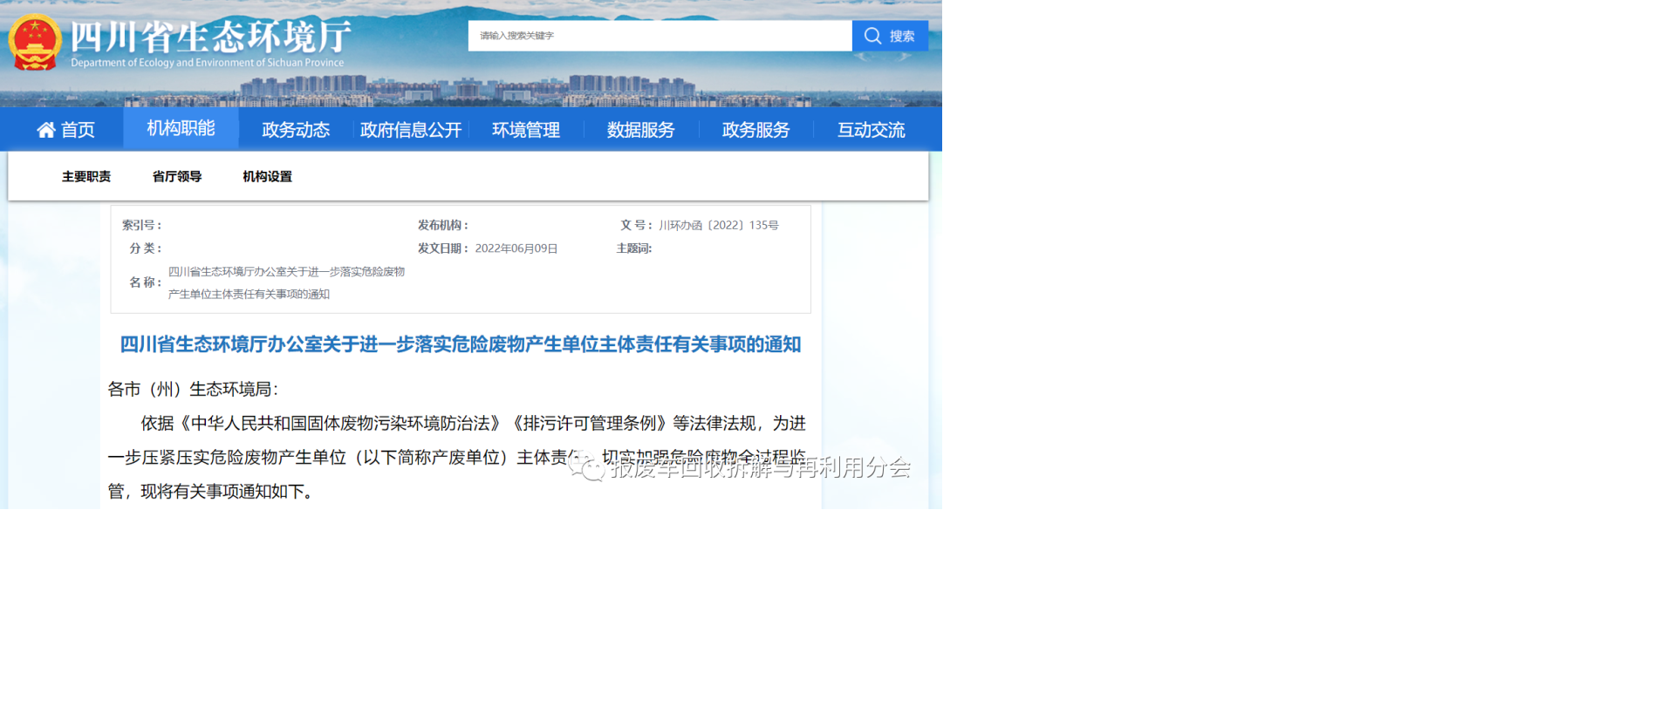Click the issue date 2022年06月09日
The width and height of the screenshot is (1675, 714).
(516, 248)
